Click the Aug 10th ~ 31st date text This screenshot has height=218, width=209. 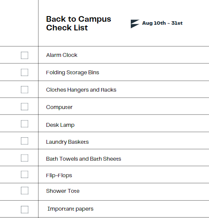coord(162,23)
